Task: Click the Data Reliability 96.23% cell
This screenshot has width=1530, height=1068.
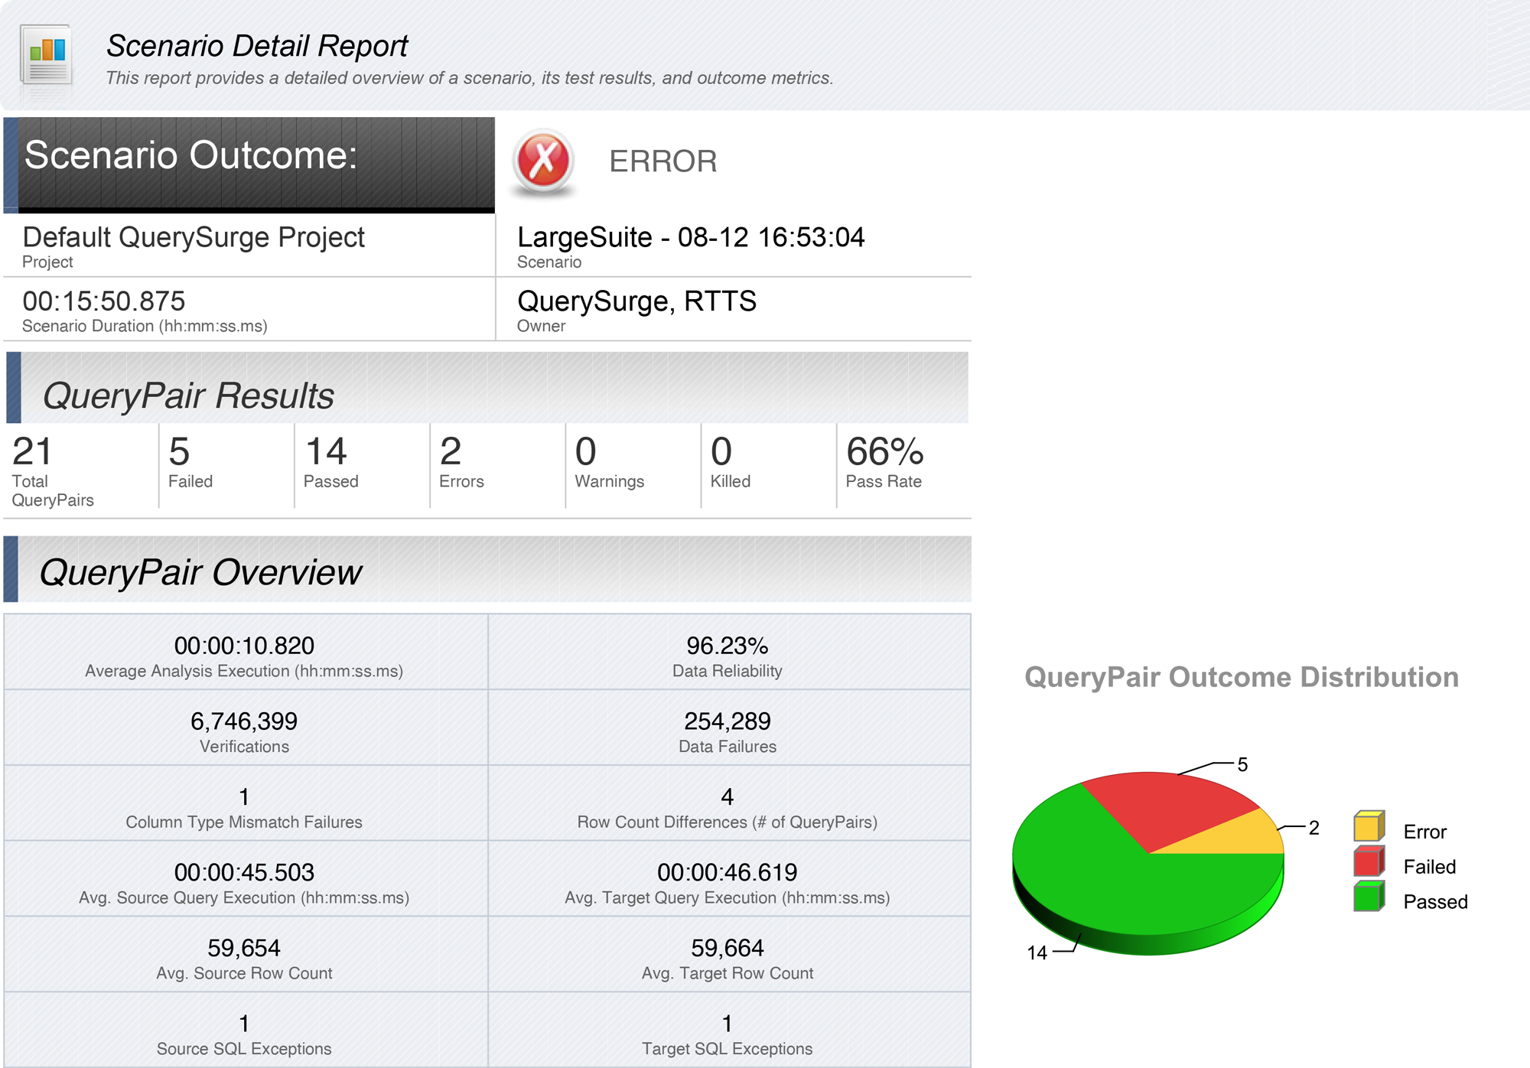Action: point(728,646)
